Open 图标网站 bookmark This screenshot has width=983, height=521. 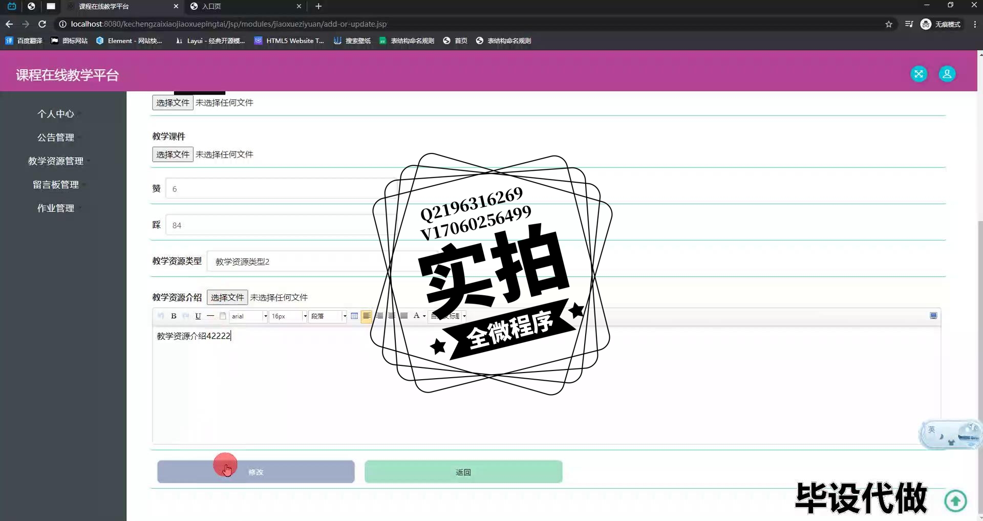[69, 40]
